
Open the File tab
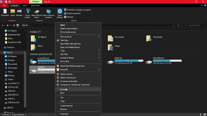(4, 5)
